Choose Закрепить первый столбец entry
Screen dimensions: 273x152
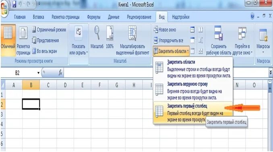click(x=193, y=113)
